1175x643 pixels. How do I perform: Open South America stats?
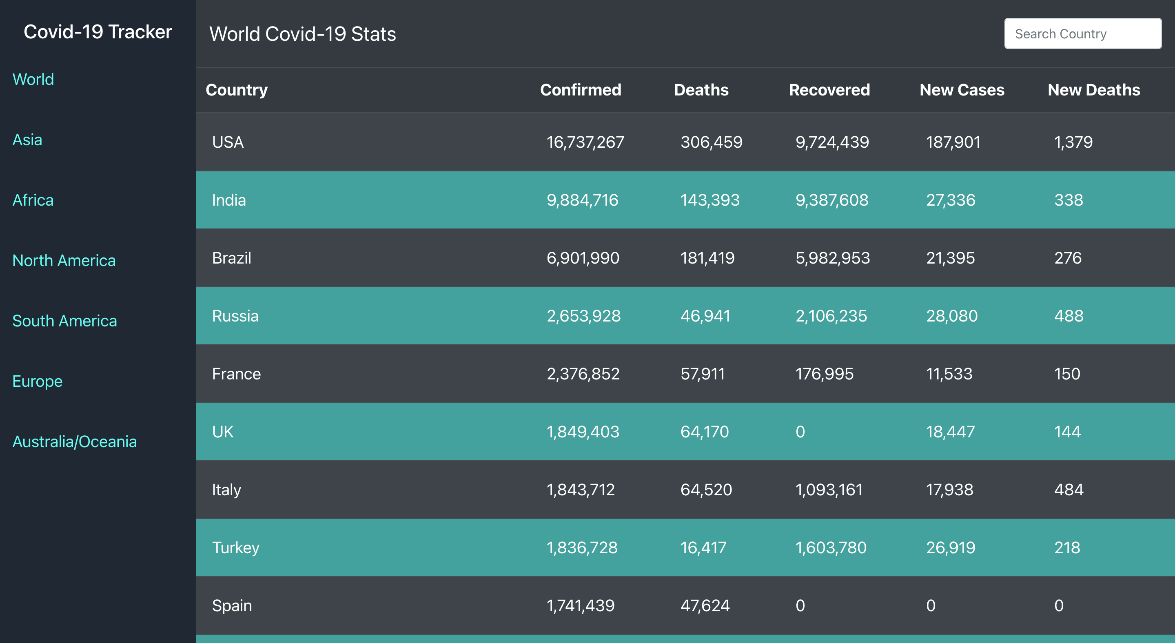point(65,321)
